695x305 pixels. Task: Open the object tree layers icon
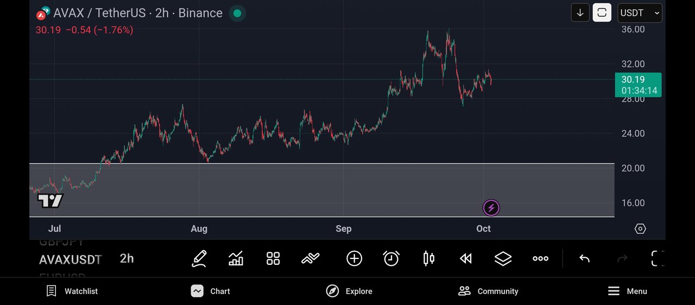tap(503, 259)
